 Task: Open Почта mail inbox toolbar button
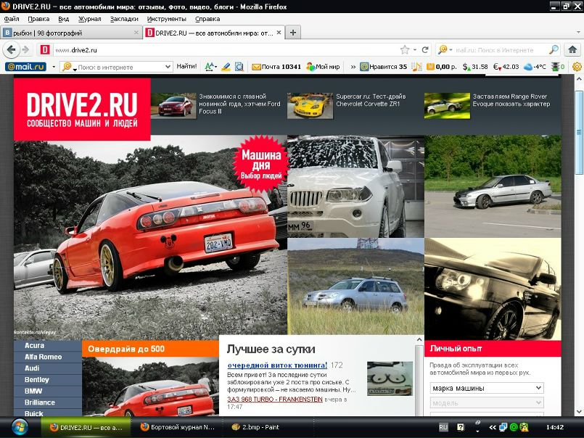click(x=276, y=67)
